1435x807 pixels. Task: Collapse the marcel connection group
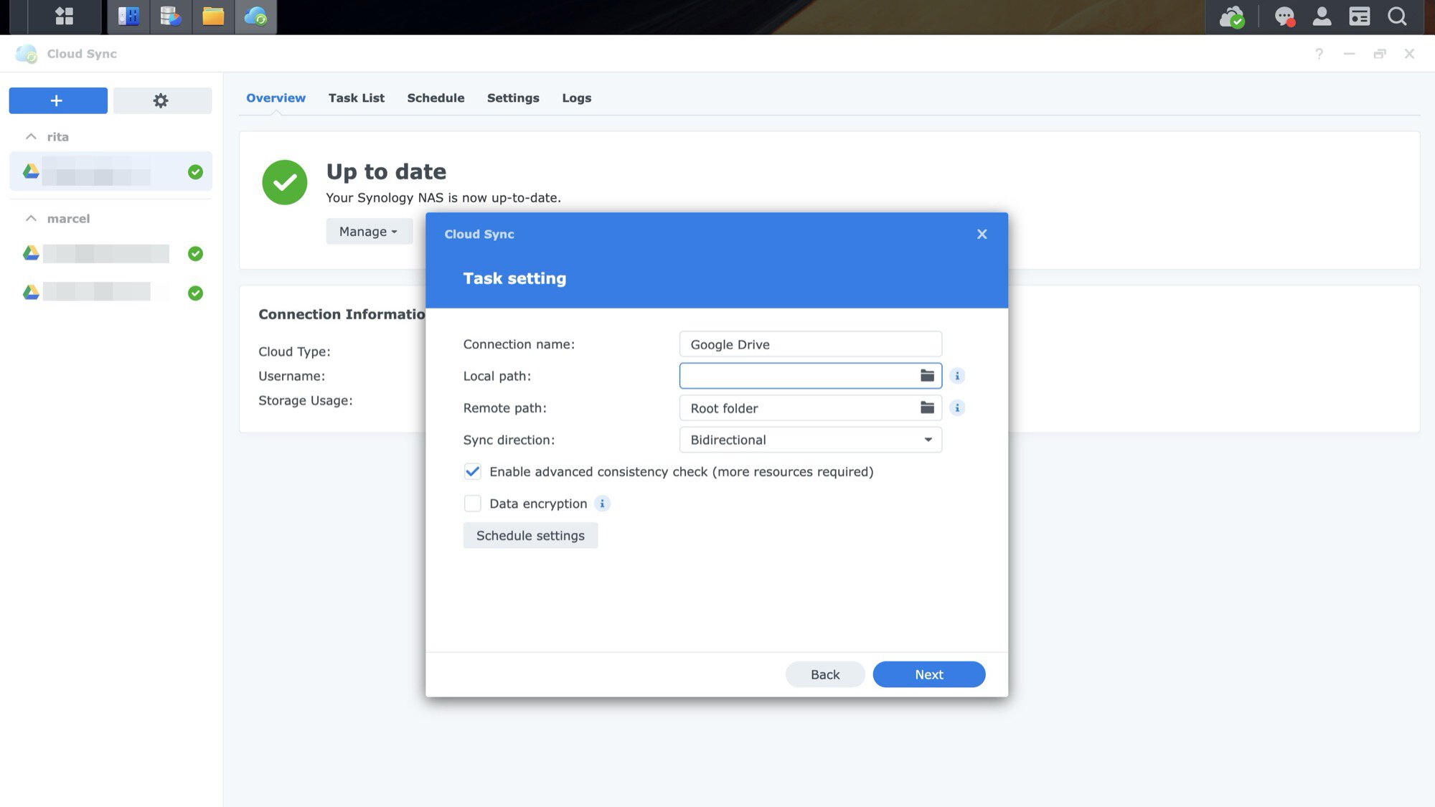[x=31, y=218]
